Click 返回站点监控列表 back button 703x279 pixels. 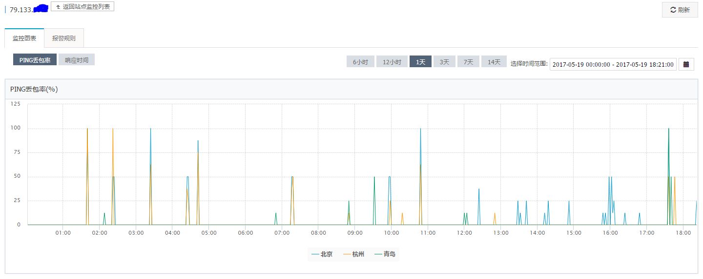click(x=83, y=6)
